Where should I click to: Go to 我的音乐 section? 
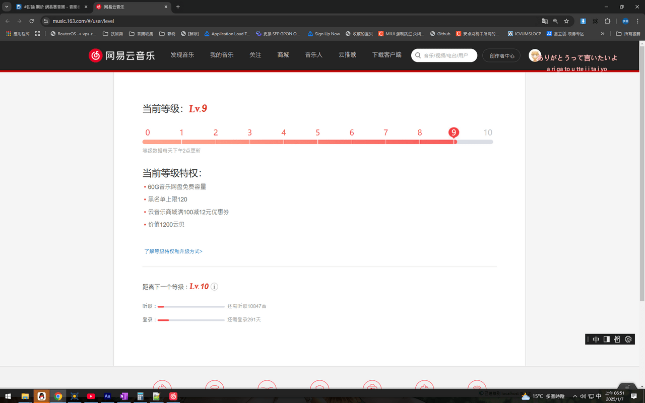pyautogui.click(x=222, y=55)
